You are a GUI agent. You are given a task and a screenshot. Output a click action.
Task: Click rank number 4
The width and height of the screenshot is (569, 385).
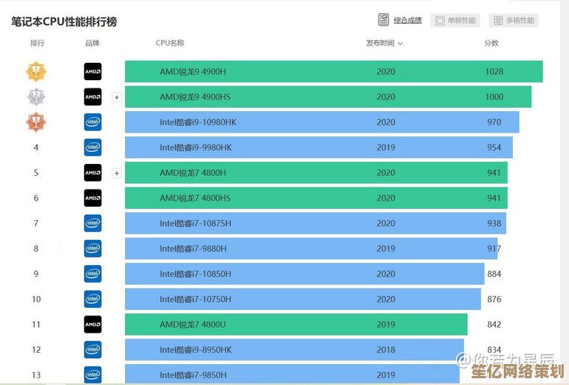click(x=36, y=148)
